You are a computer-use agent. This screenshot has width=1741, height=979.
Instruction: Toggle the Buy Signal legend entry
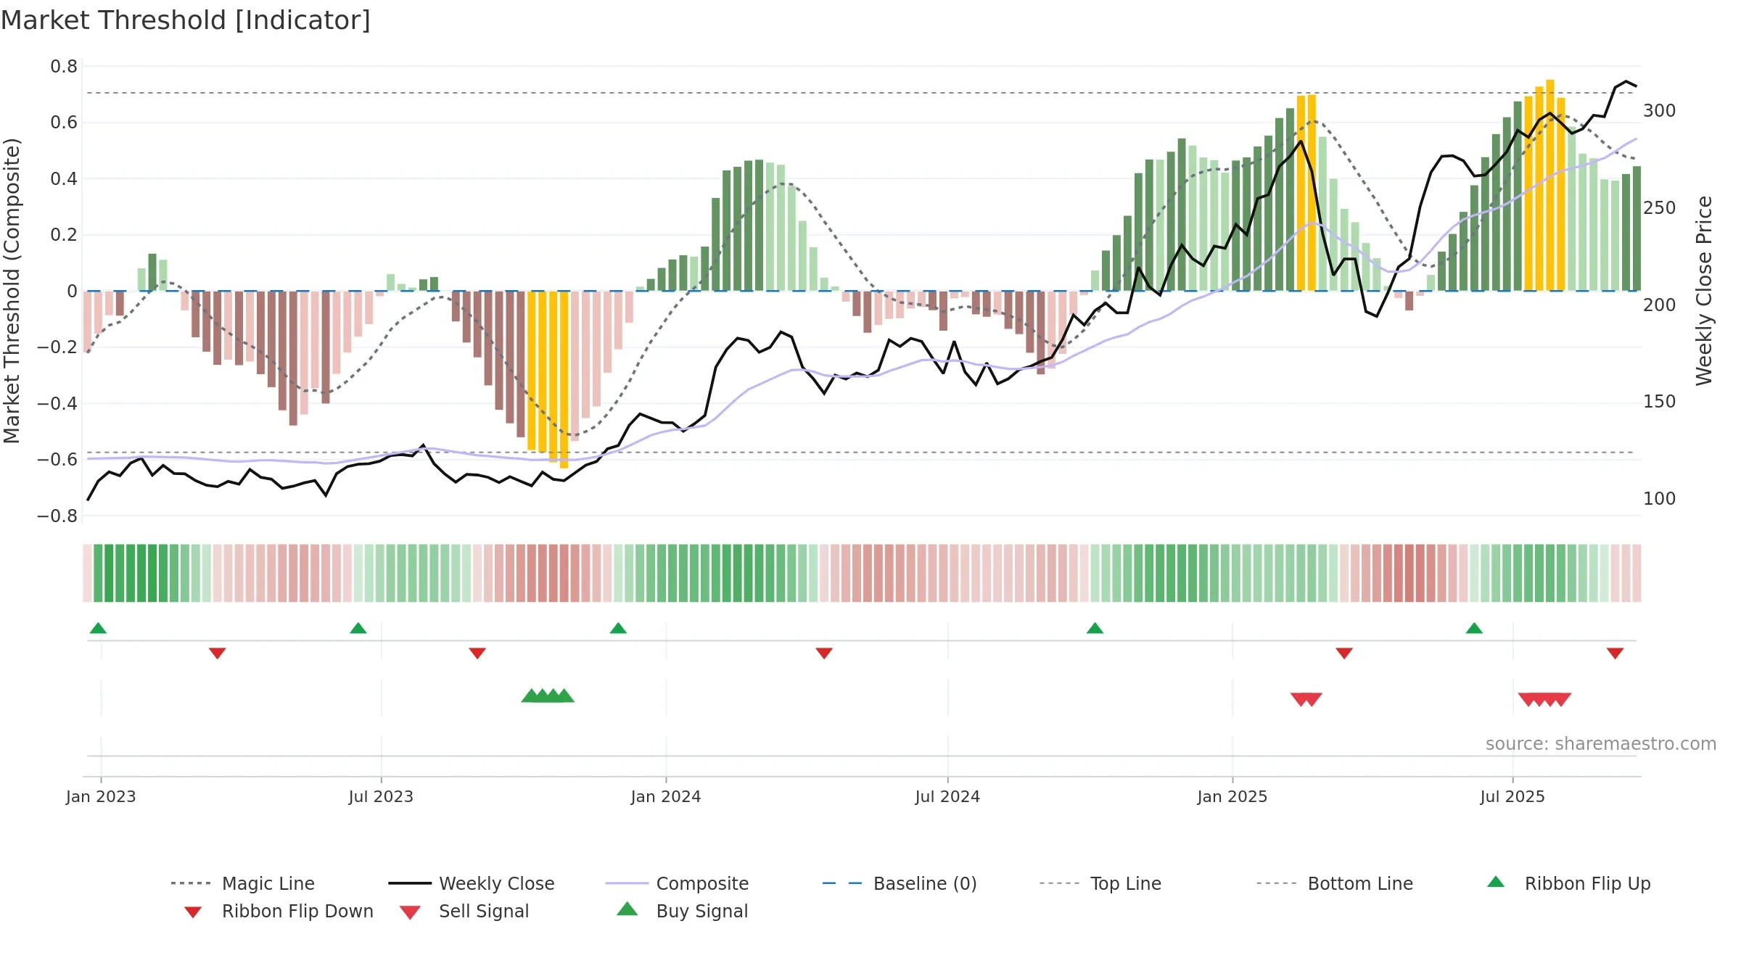point(682,911)
